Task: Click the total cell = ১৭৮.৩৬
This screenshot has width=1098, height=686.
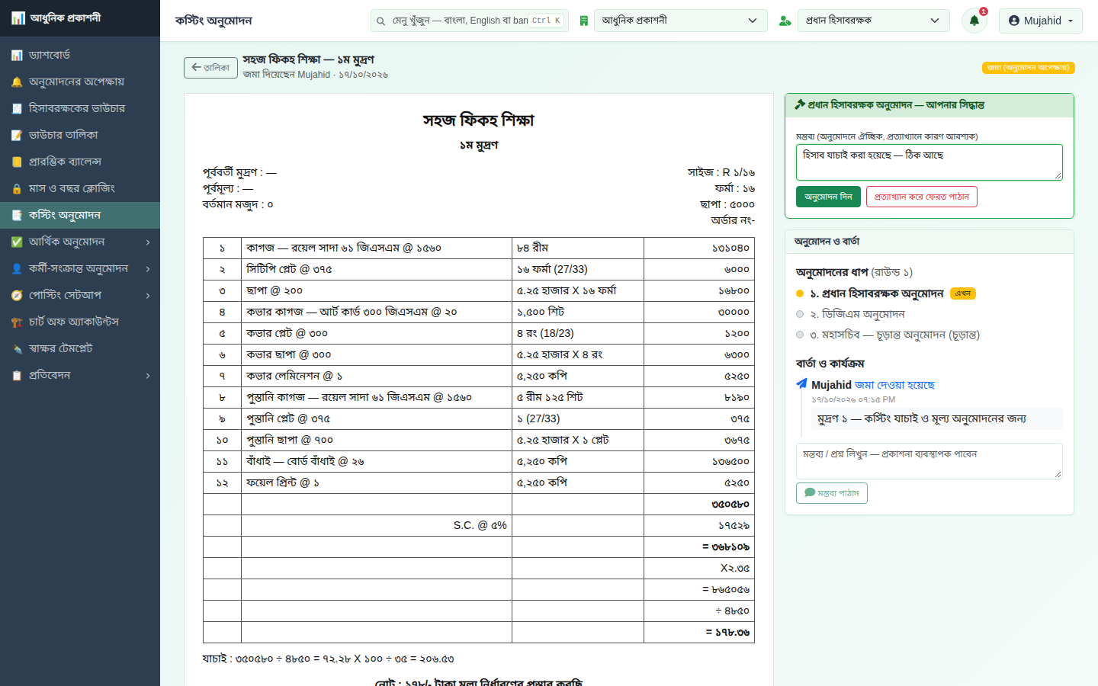Action: (x=699, y=632)
